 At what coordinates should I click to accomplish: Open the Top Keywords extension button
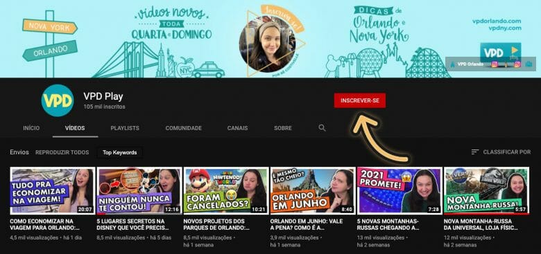[120, 152]
